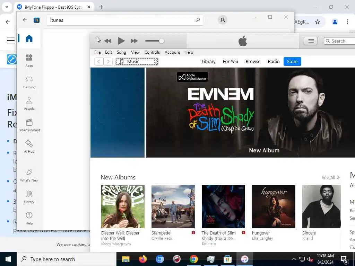Open The Death of Slim Shady cover

[x=223, y=206]
